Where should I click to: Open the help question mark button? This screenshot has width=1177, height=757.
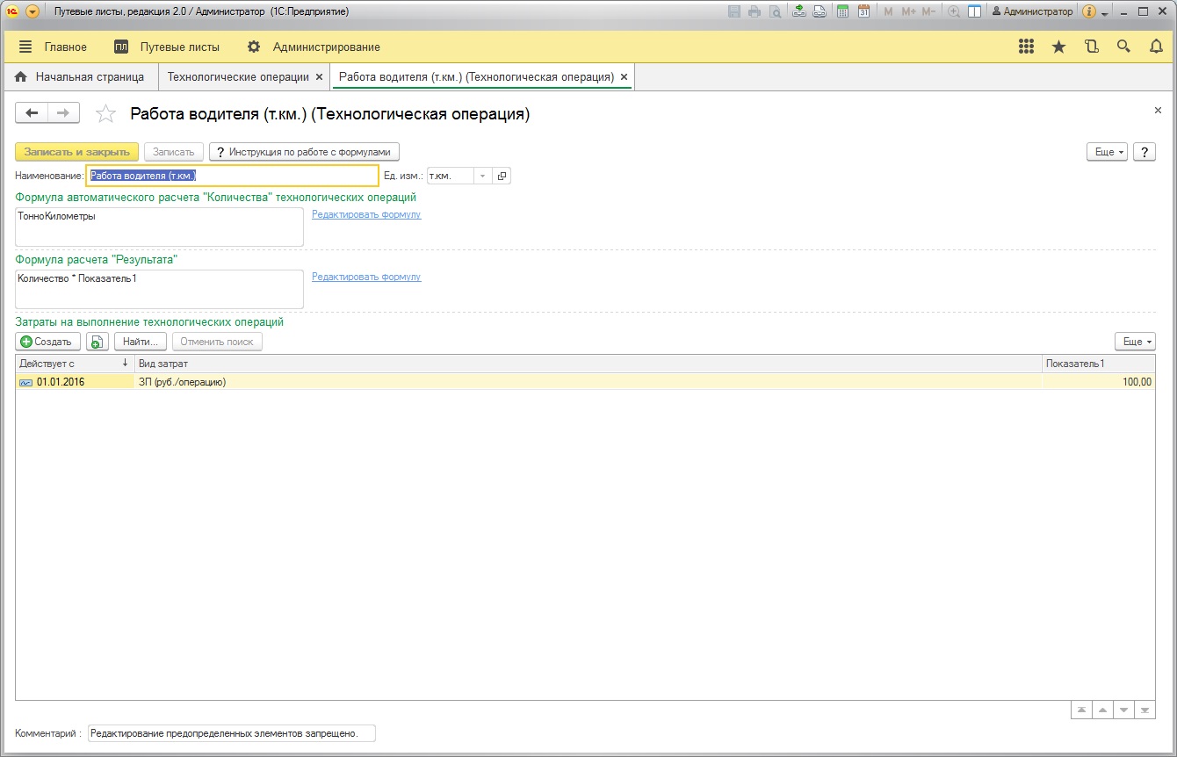(1144, 152)
